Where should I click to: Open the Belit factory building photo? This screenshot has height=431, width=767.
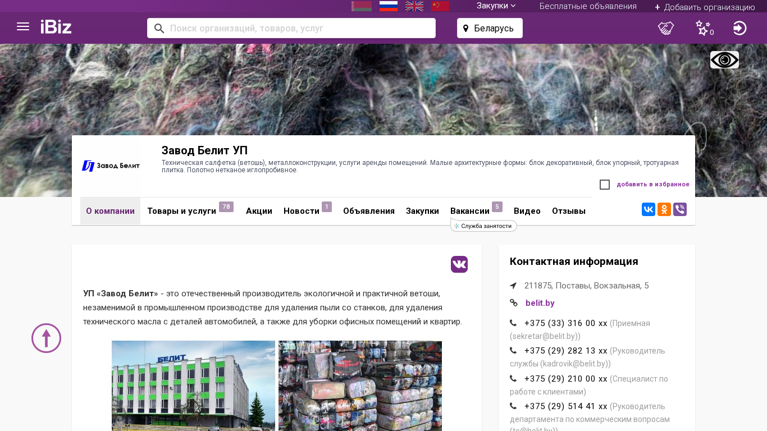click(x=193, y=386)
